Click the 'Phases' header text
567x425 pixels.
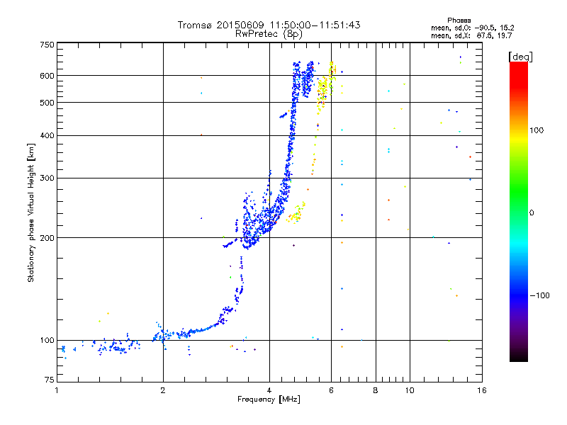coord(459,21)
